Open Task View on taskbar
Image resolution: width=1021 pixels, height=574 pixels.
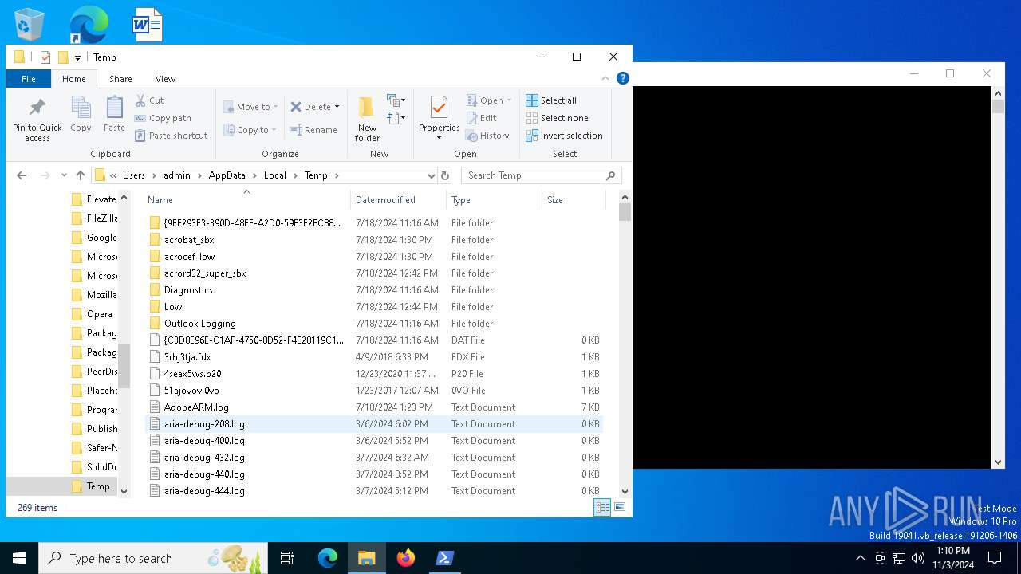pos(287,558)
